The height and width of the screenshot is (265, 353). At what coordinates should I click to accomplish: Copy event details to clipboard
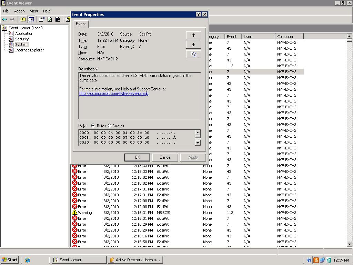click(193, 54)
